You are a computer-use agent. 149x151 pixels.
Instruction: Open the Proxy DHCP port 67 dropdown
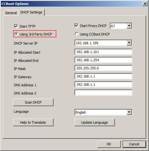pos(129,26)
